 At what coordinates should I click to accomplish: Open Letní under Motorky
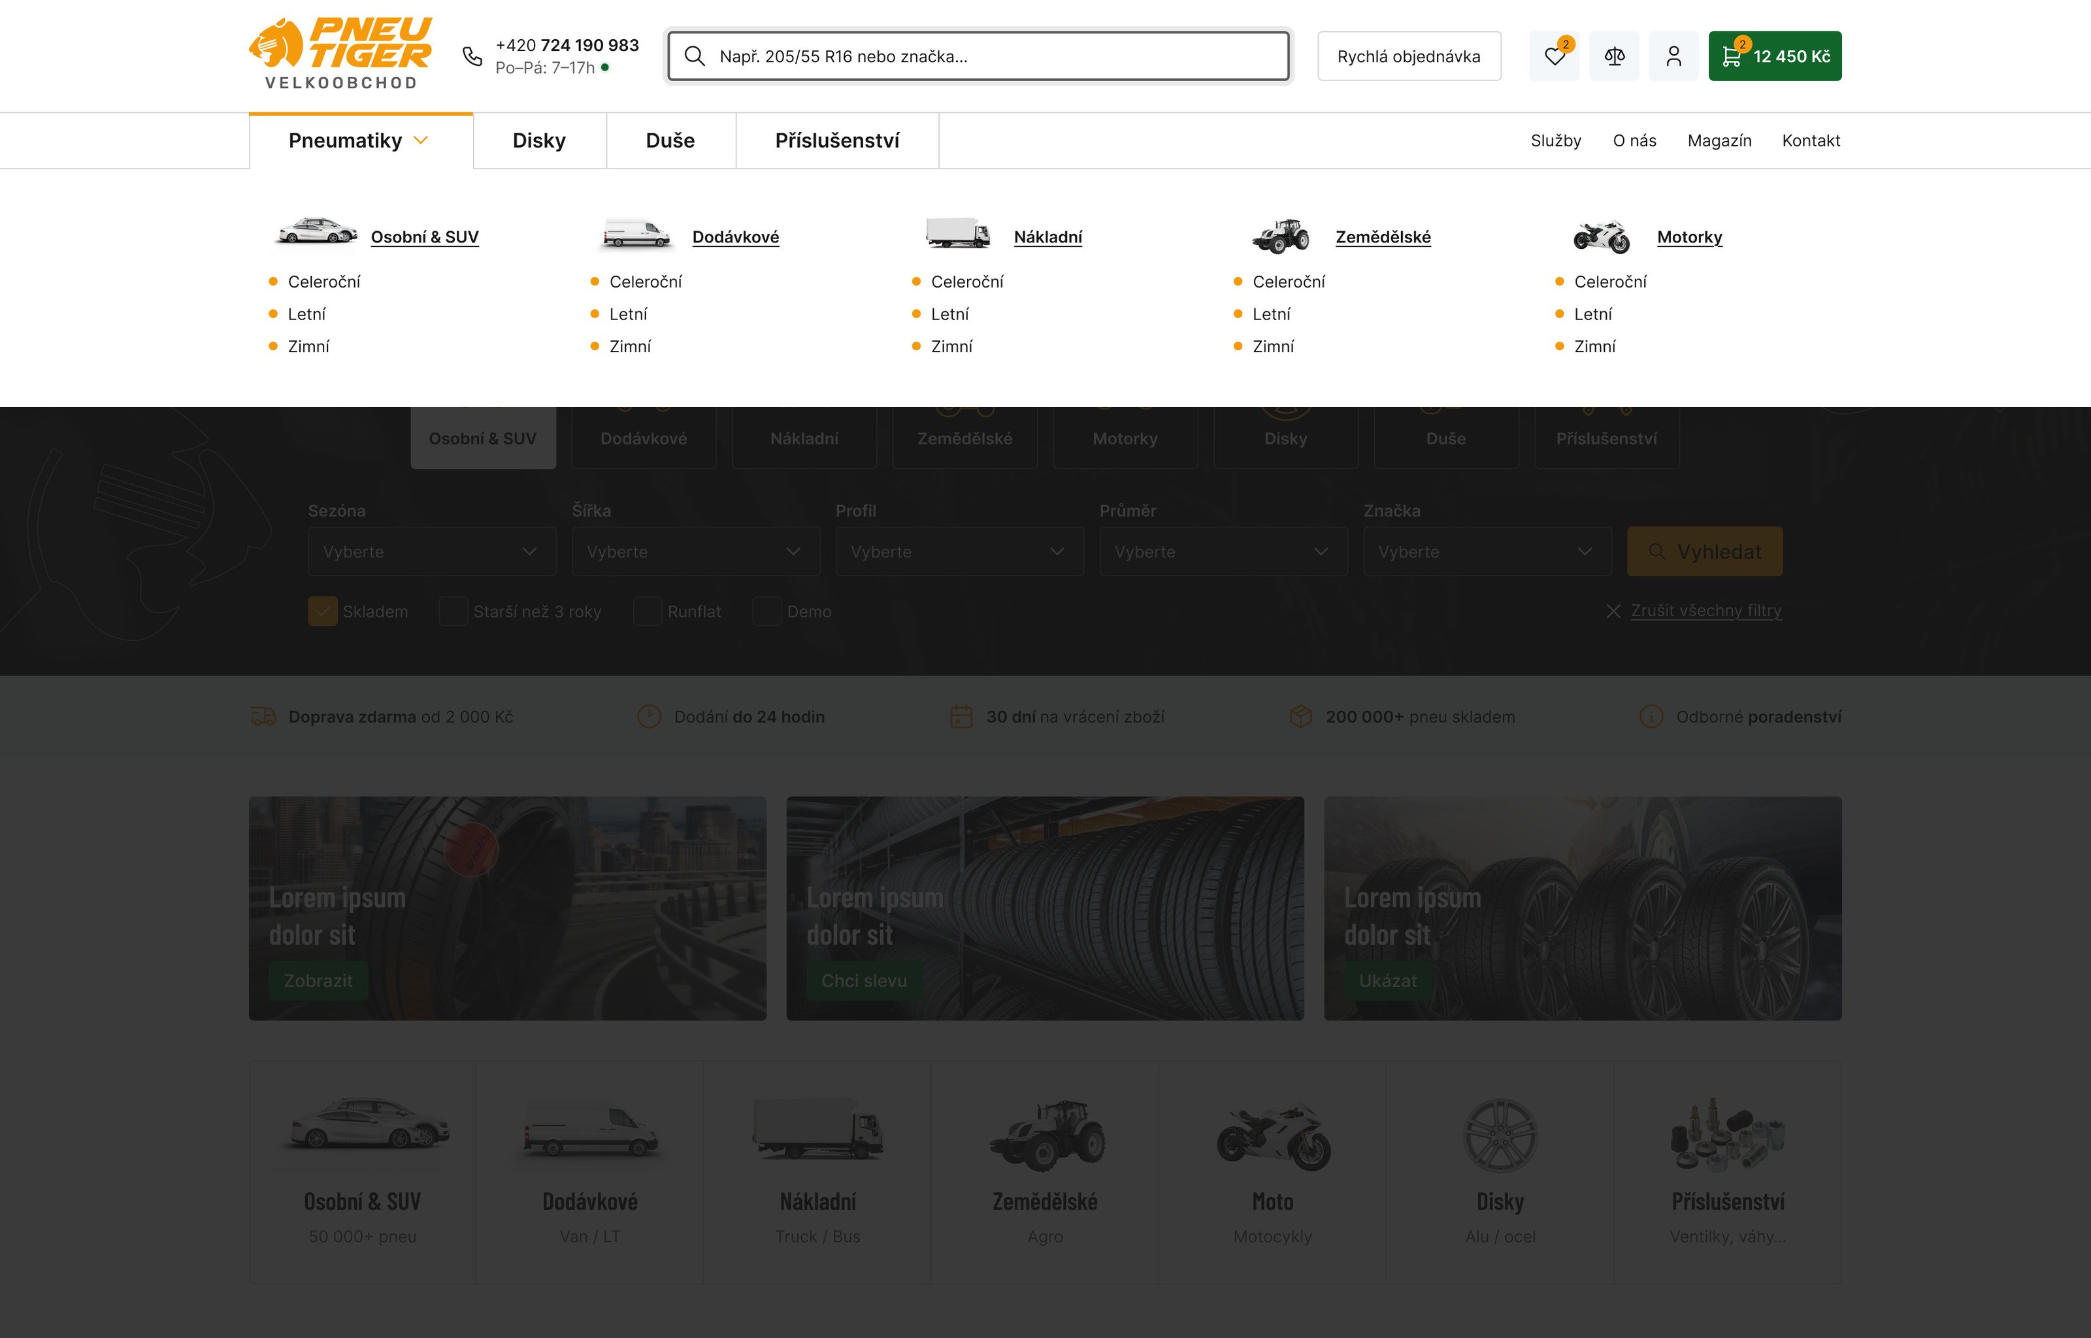coord(1592,314)
